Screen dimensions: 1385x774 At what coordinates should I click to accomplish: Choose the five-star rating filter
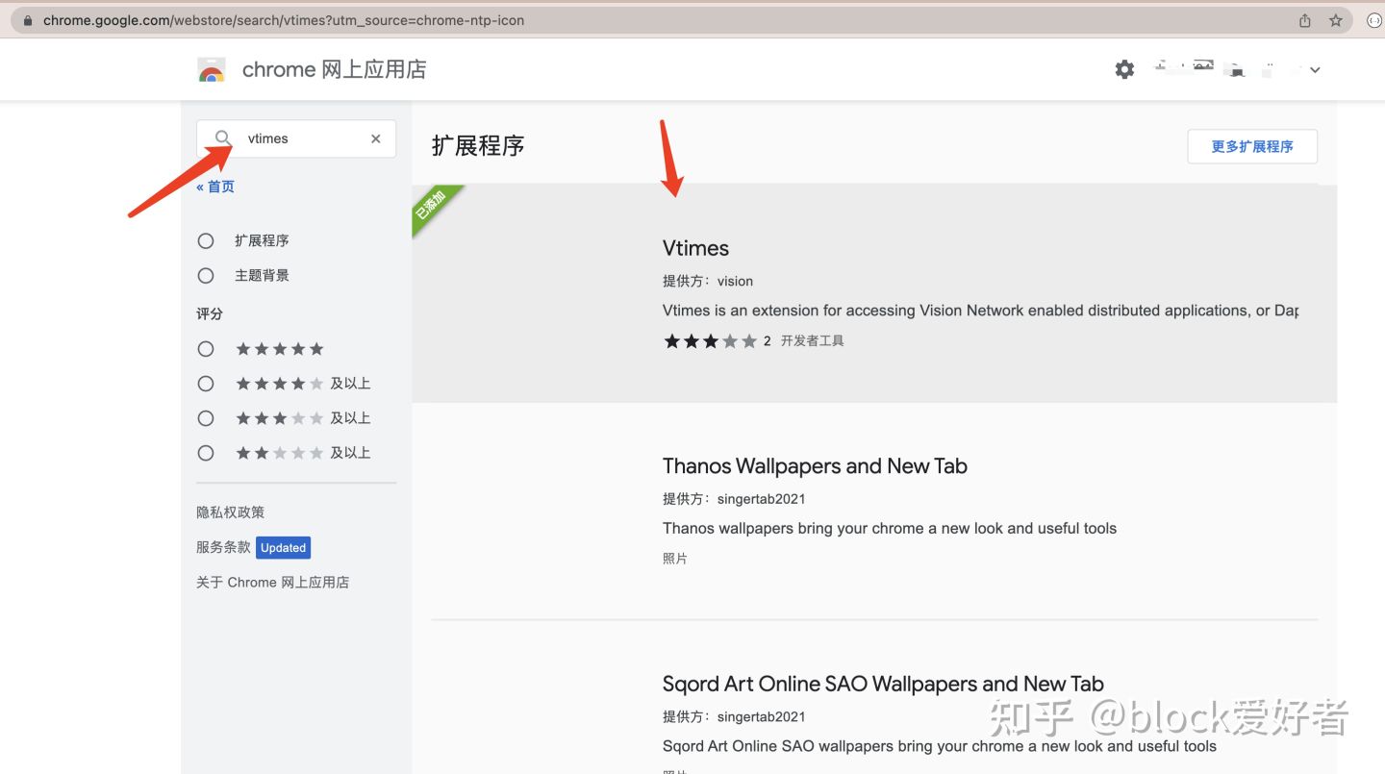206,349
